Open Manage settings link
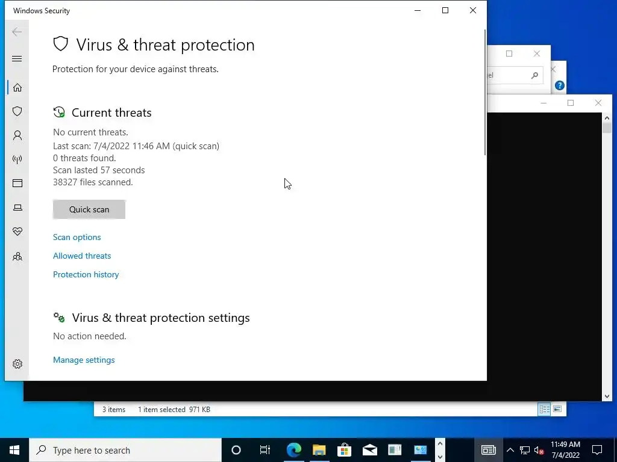Viewport: 617px width, 462px height. (84, 360)
